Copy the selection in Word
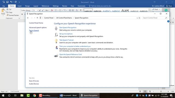The image size is (175, 98). 9,12
